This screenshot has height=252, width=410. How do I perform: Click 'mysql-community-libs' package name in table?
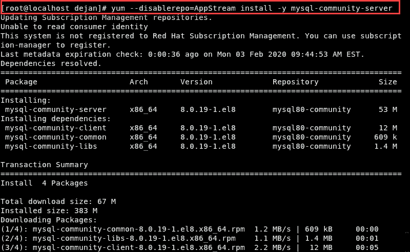(51, 146)
